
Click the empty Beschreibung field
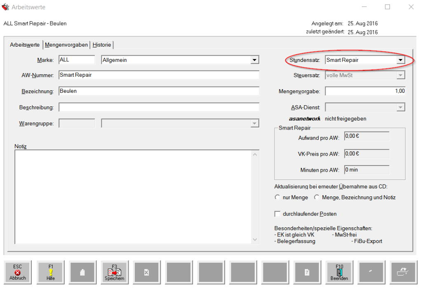pos(159,107)
